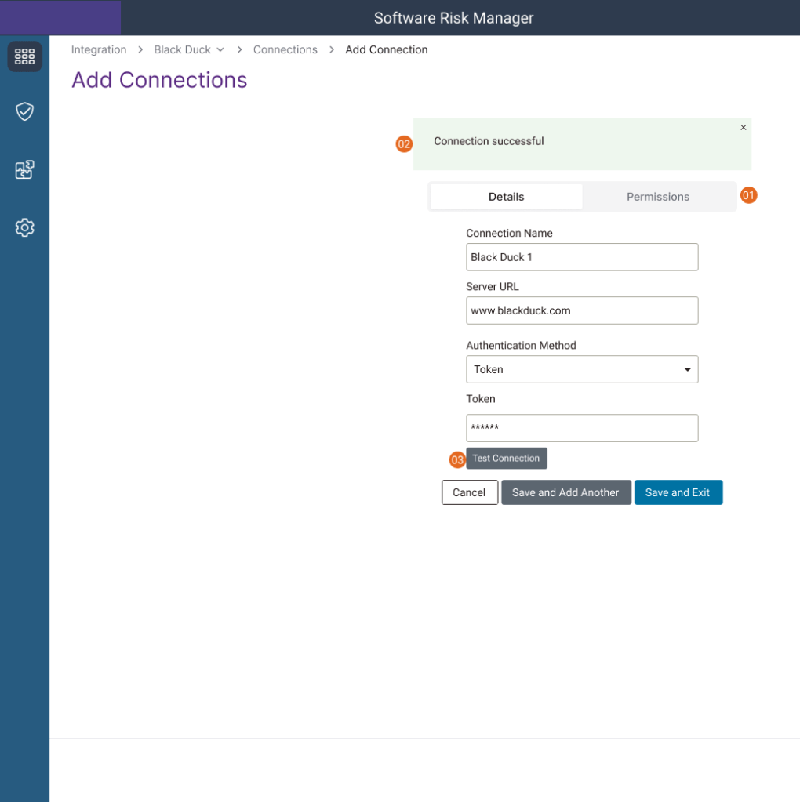
Task: Click into the Server URL field
Action: [x=582, y=310]
